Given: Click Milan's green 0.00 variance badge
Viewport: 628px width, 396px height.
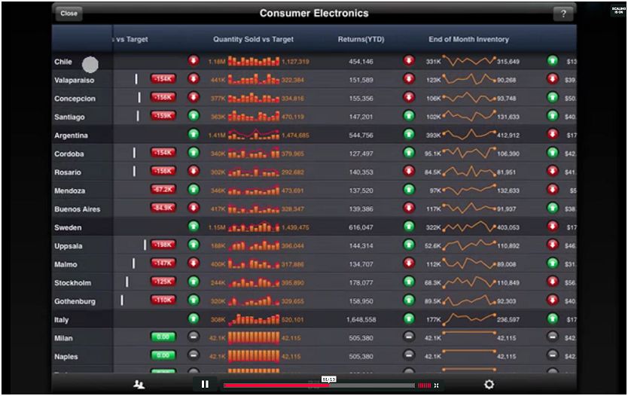Looking at the screenshot, I should tap(163, 337).
